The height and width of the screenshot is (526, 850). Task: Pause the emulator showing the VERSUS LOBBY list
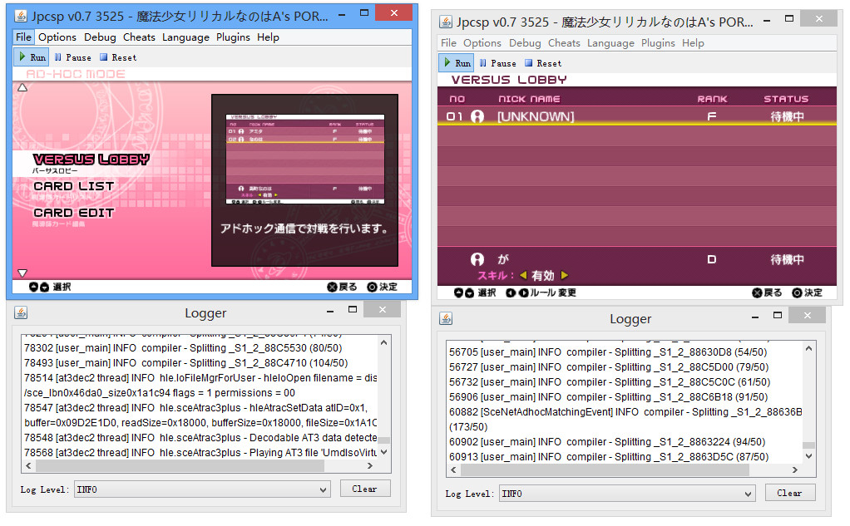click(x=497, y=63)
